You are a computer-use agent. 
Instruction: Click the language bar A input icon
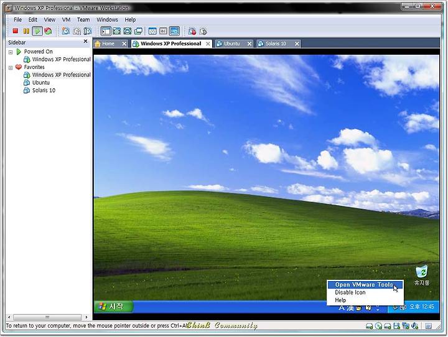coord(341,308)
